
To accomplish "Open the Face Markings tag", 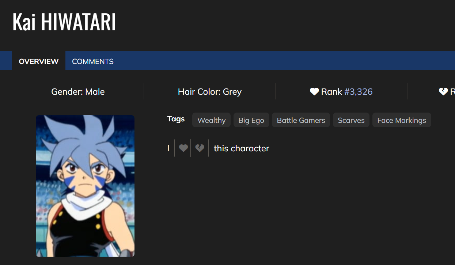I will 401,120.
